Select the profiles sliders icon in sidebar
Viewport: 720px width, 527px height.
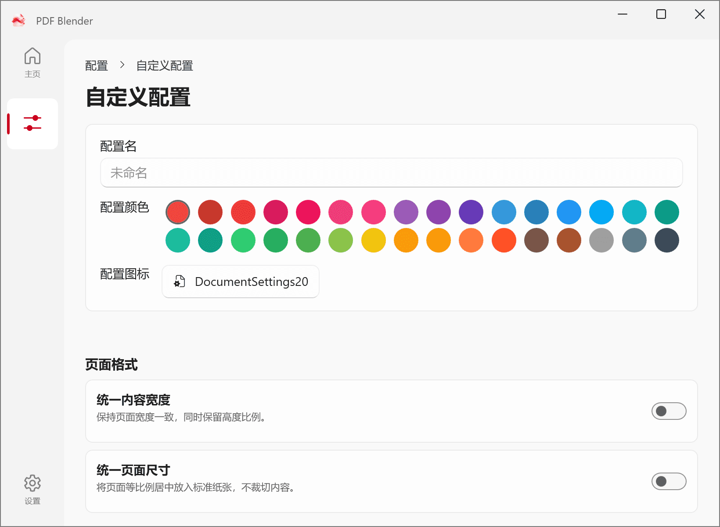32,123
